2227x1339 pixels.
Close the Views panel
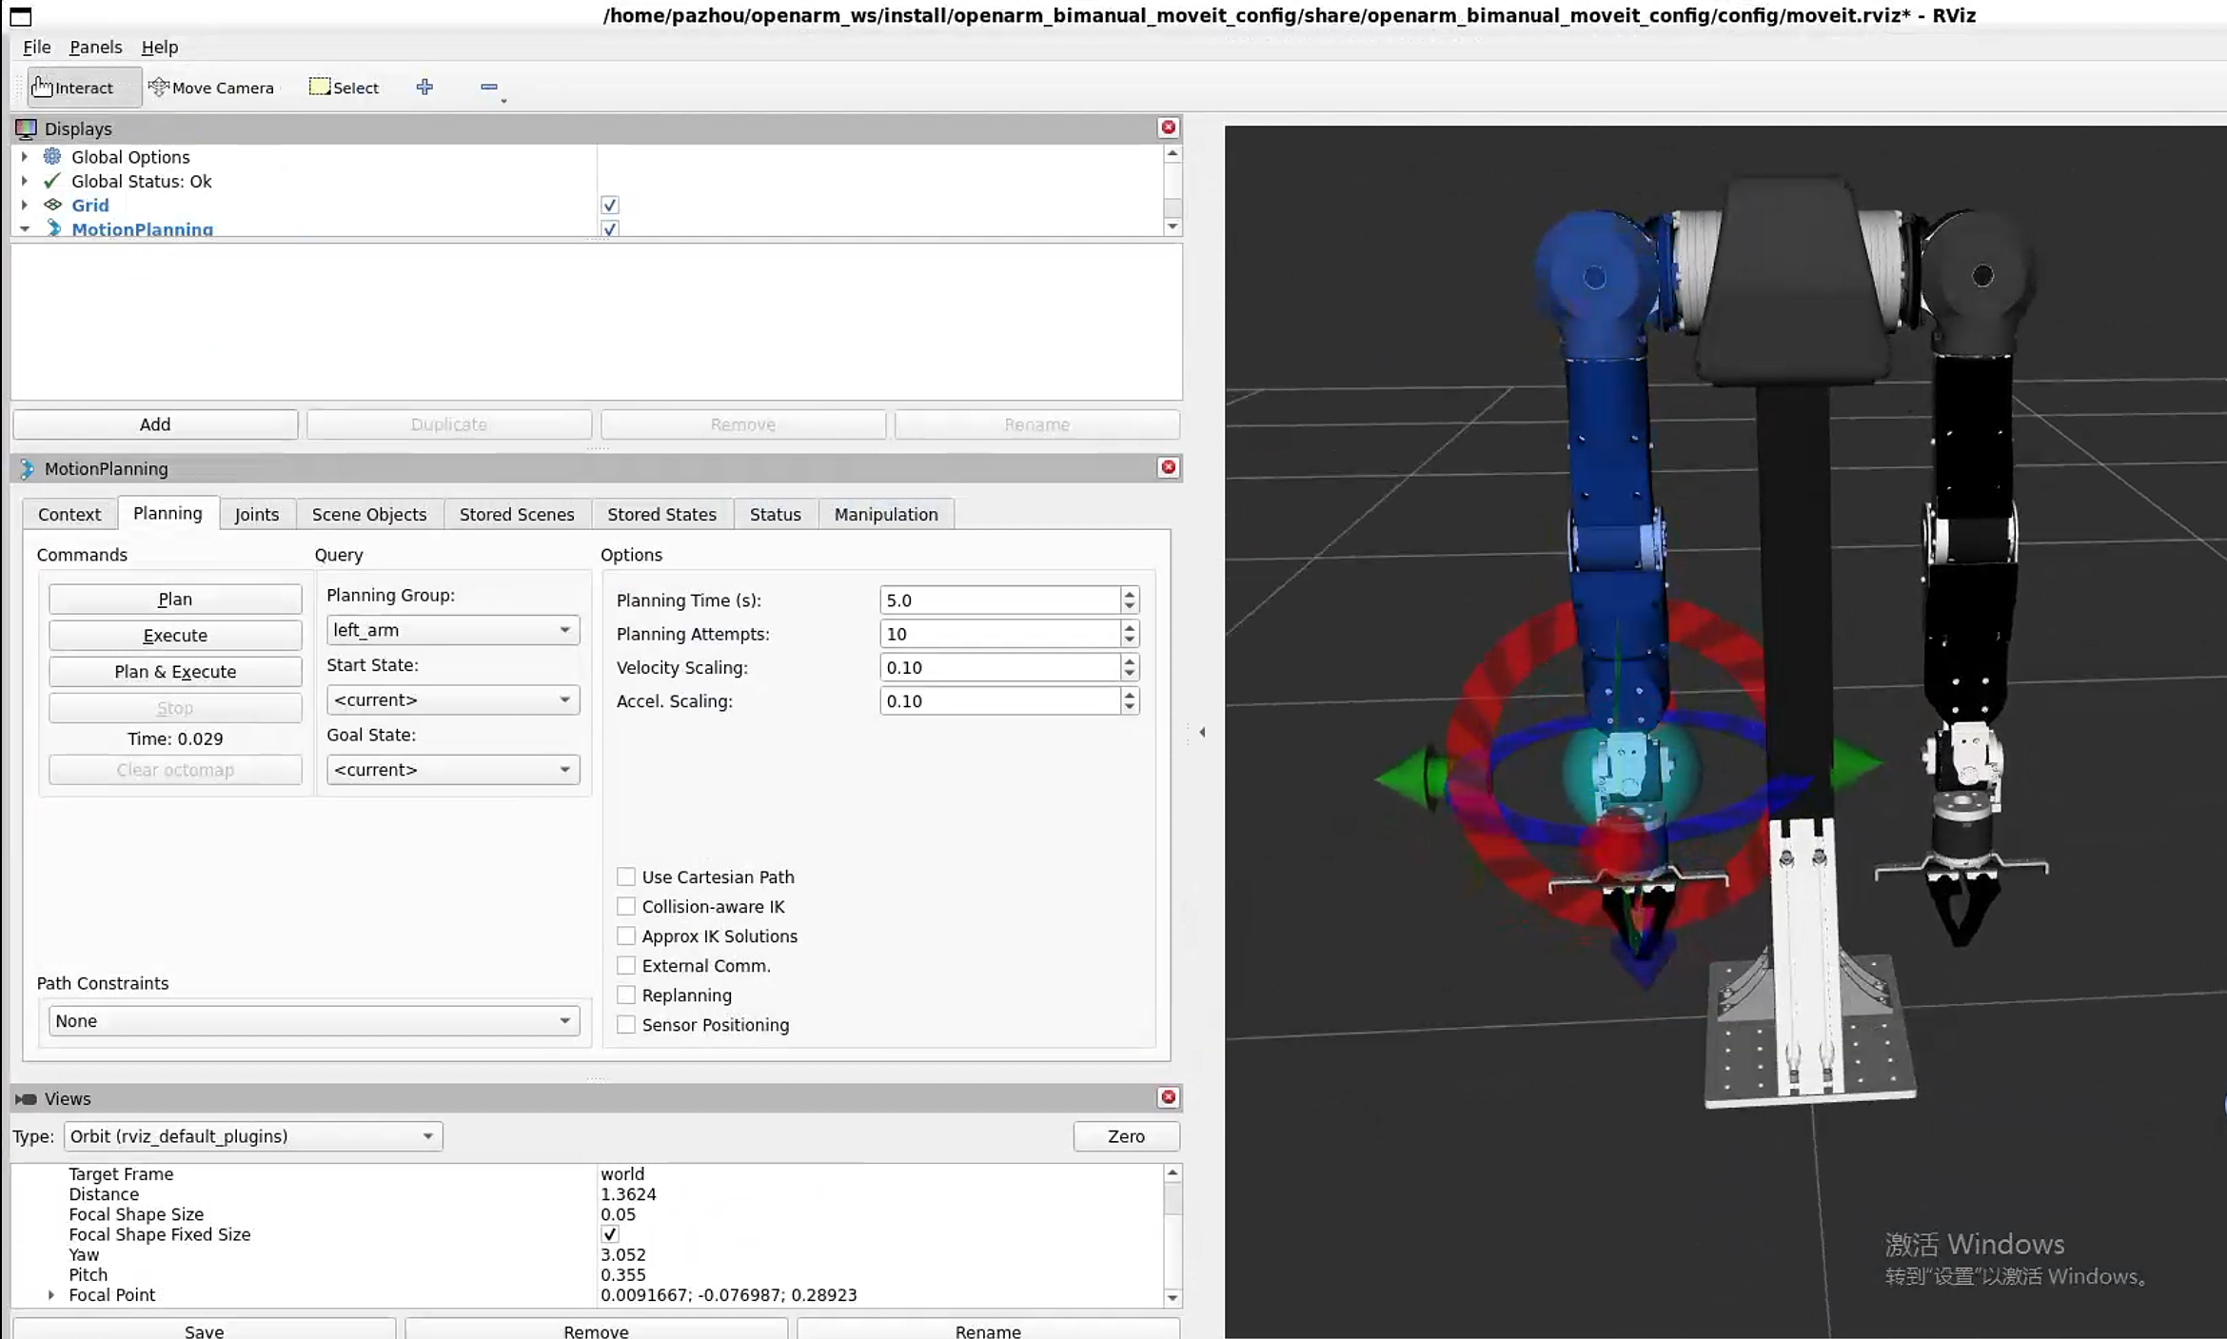pos(1168,1097)
